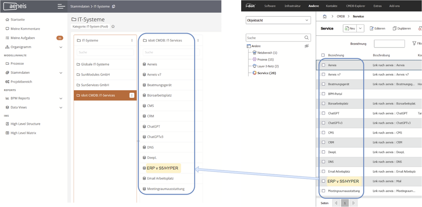Click the Organigramm hierarchy icon
The height and width of the screenshot is (207, 422).
point(7,47)
